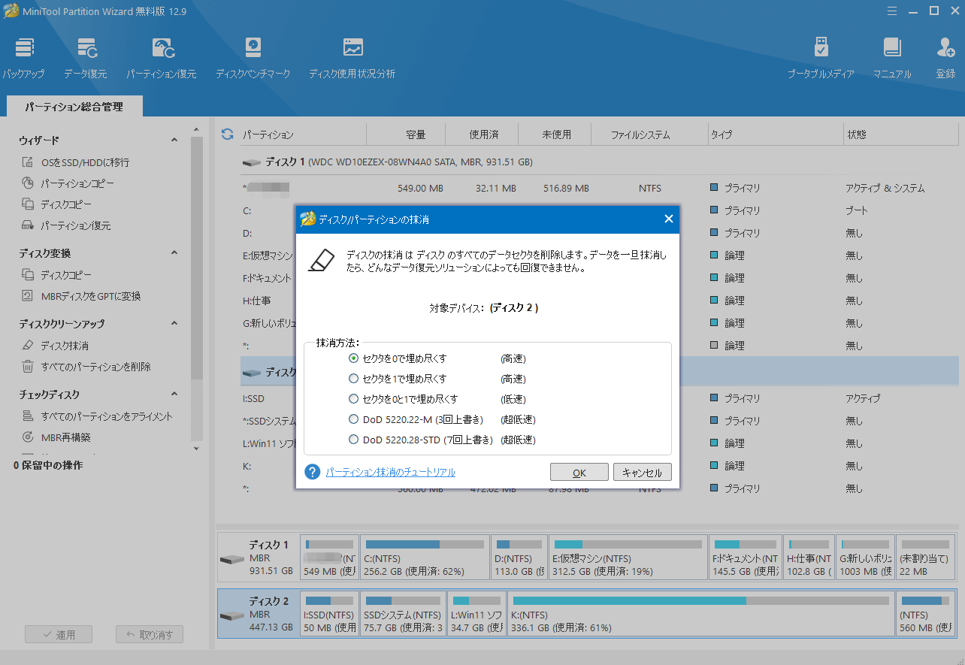Collapse the ディスククリーンアップ section

pos(174,324)
